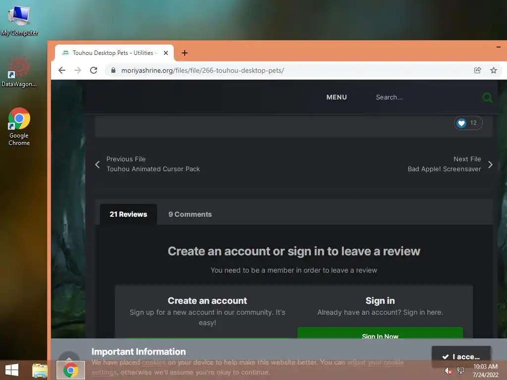Close the Touhou Desktop Pets tab
The height and width of the screenshot is (380, 507).
click(x=166, y=53)
